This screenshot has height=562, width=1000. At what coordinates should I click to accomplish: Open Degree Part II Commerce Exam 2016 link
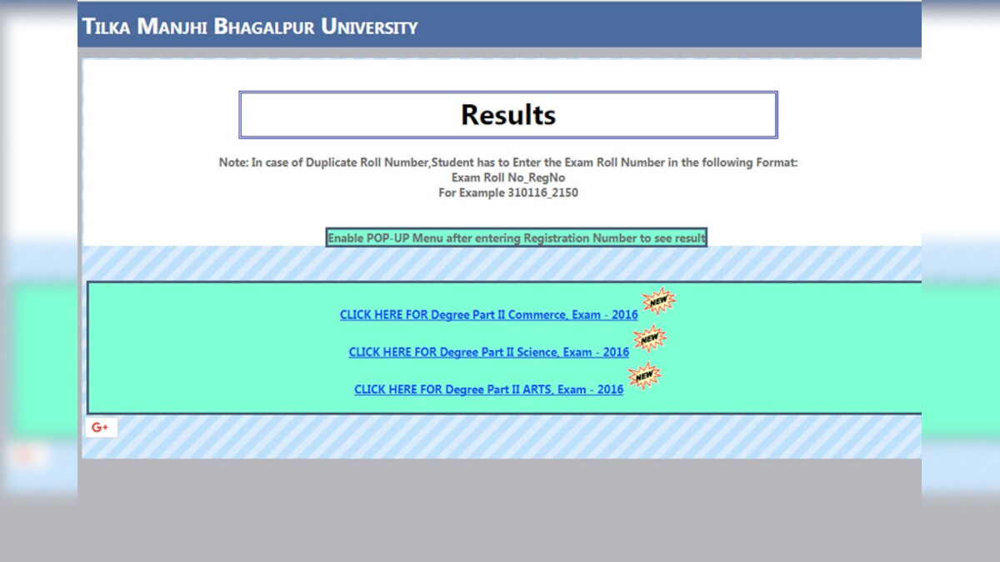(488, 315)
